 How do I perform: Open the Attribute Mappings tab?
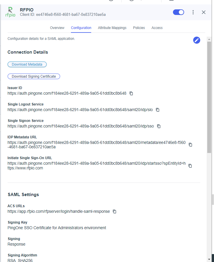coord(112,28)
